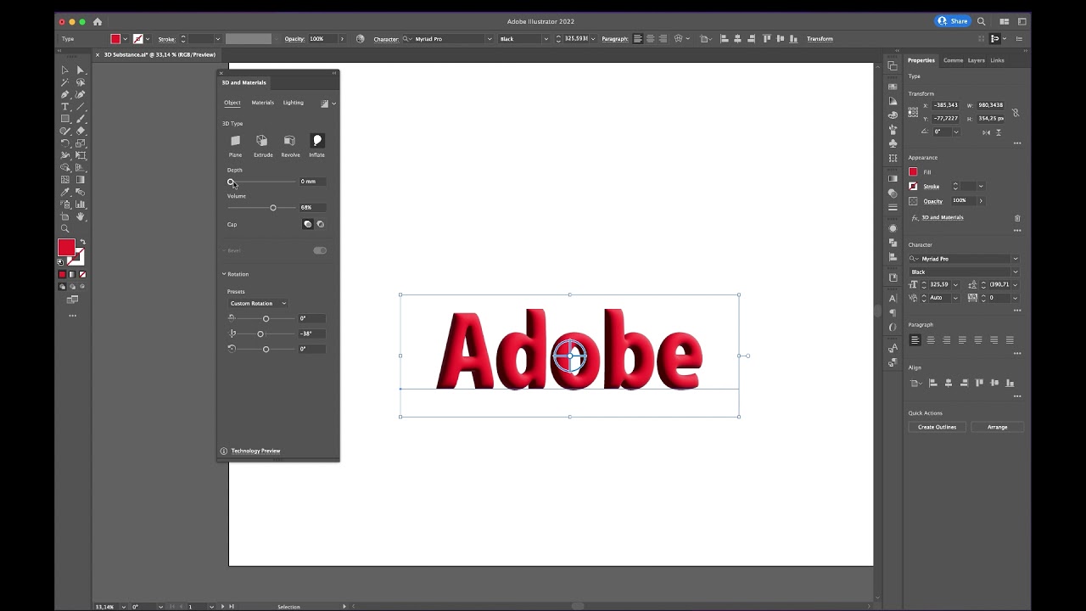Click the Arrange button
The height and width of the screenshot is (611, 1086).
coord(997,427)
